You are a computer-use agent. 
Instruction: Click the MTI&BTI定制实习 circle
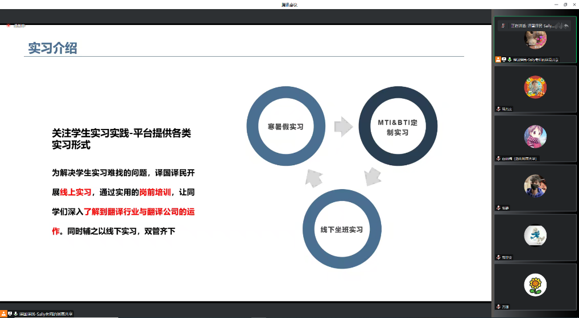398,127
